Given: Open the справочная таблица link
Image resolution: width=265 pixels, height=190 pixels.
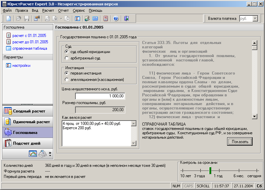Looking at the screenshot, I should (30, 48).
